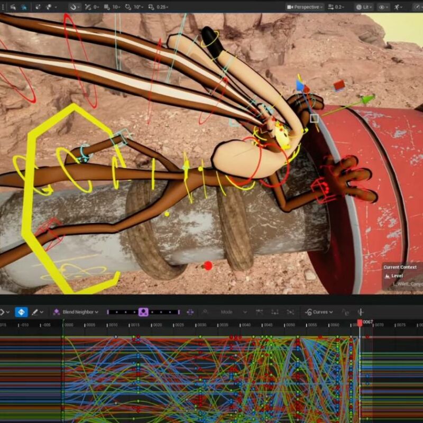Click the purple Blend Neighbor slider handle
423x423 pixels.
pos(143,312)
